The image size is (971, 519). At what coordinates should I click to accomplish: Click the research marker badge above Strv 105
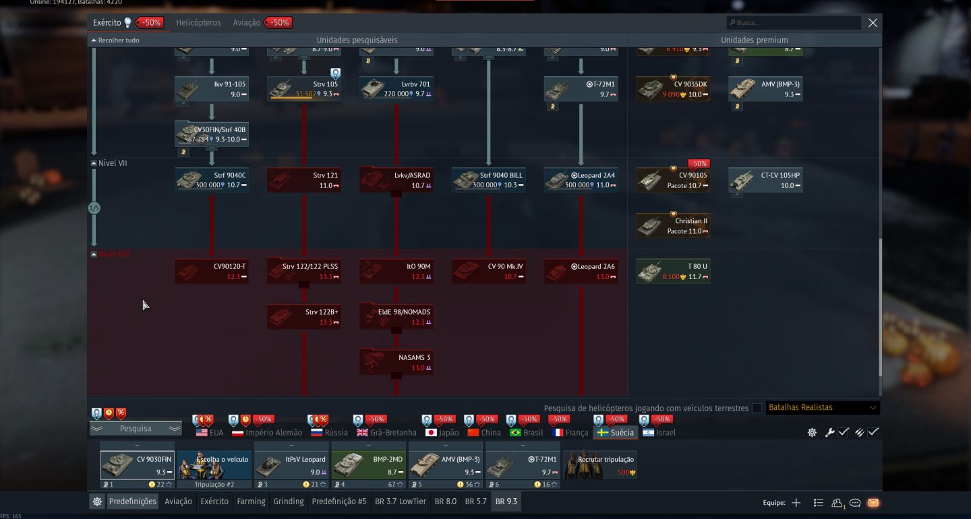pyautogui.click(x=335, y=73)
